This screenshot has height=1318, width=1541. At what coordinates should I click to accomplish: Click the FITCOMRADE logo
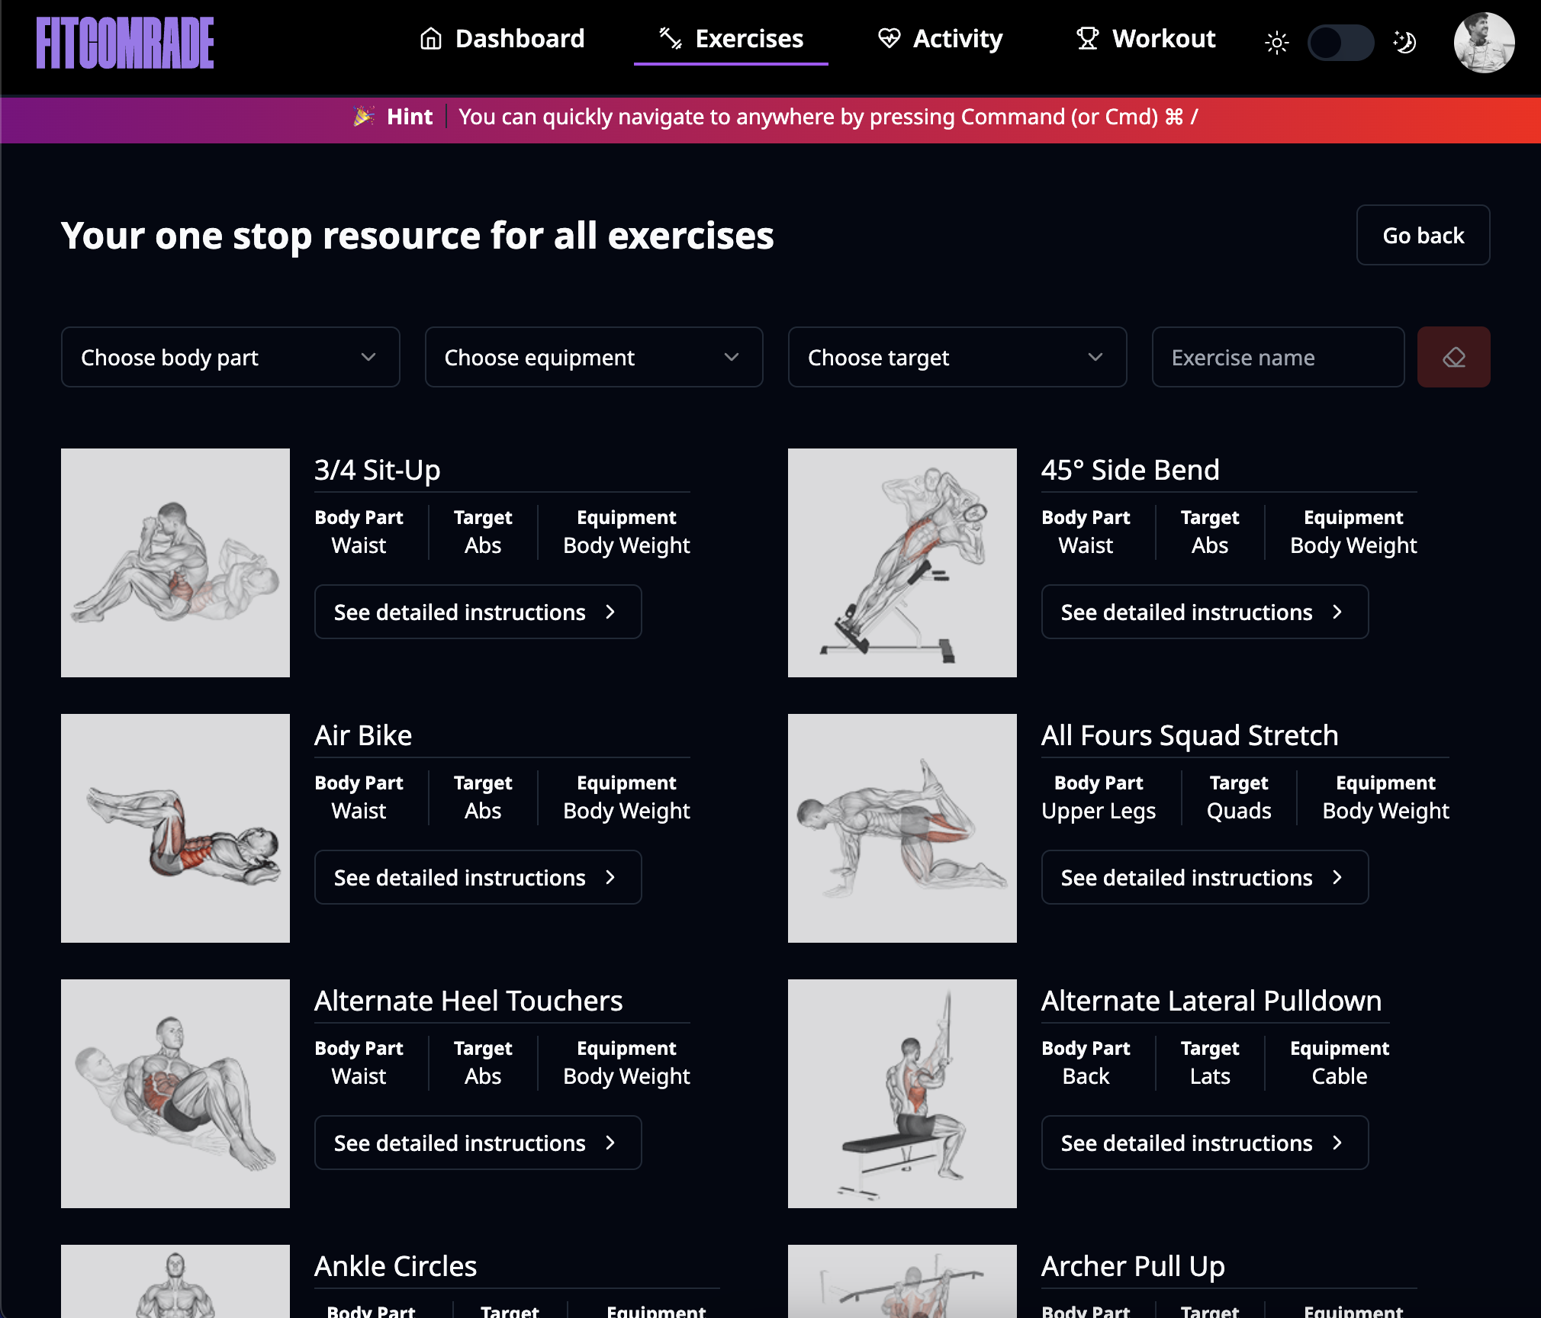click(x=125, y=43)
